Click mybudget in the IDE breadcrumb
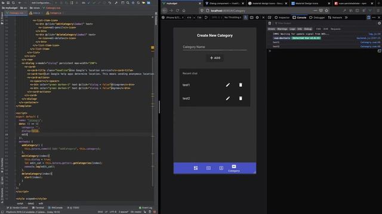The height and width of the screenshot is (214, 382). pyautogui.click(x=10, y=8)
